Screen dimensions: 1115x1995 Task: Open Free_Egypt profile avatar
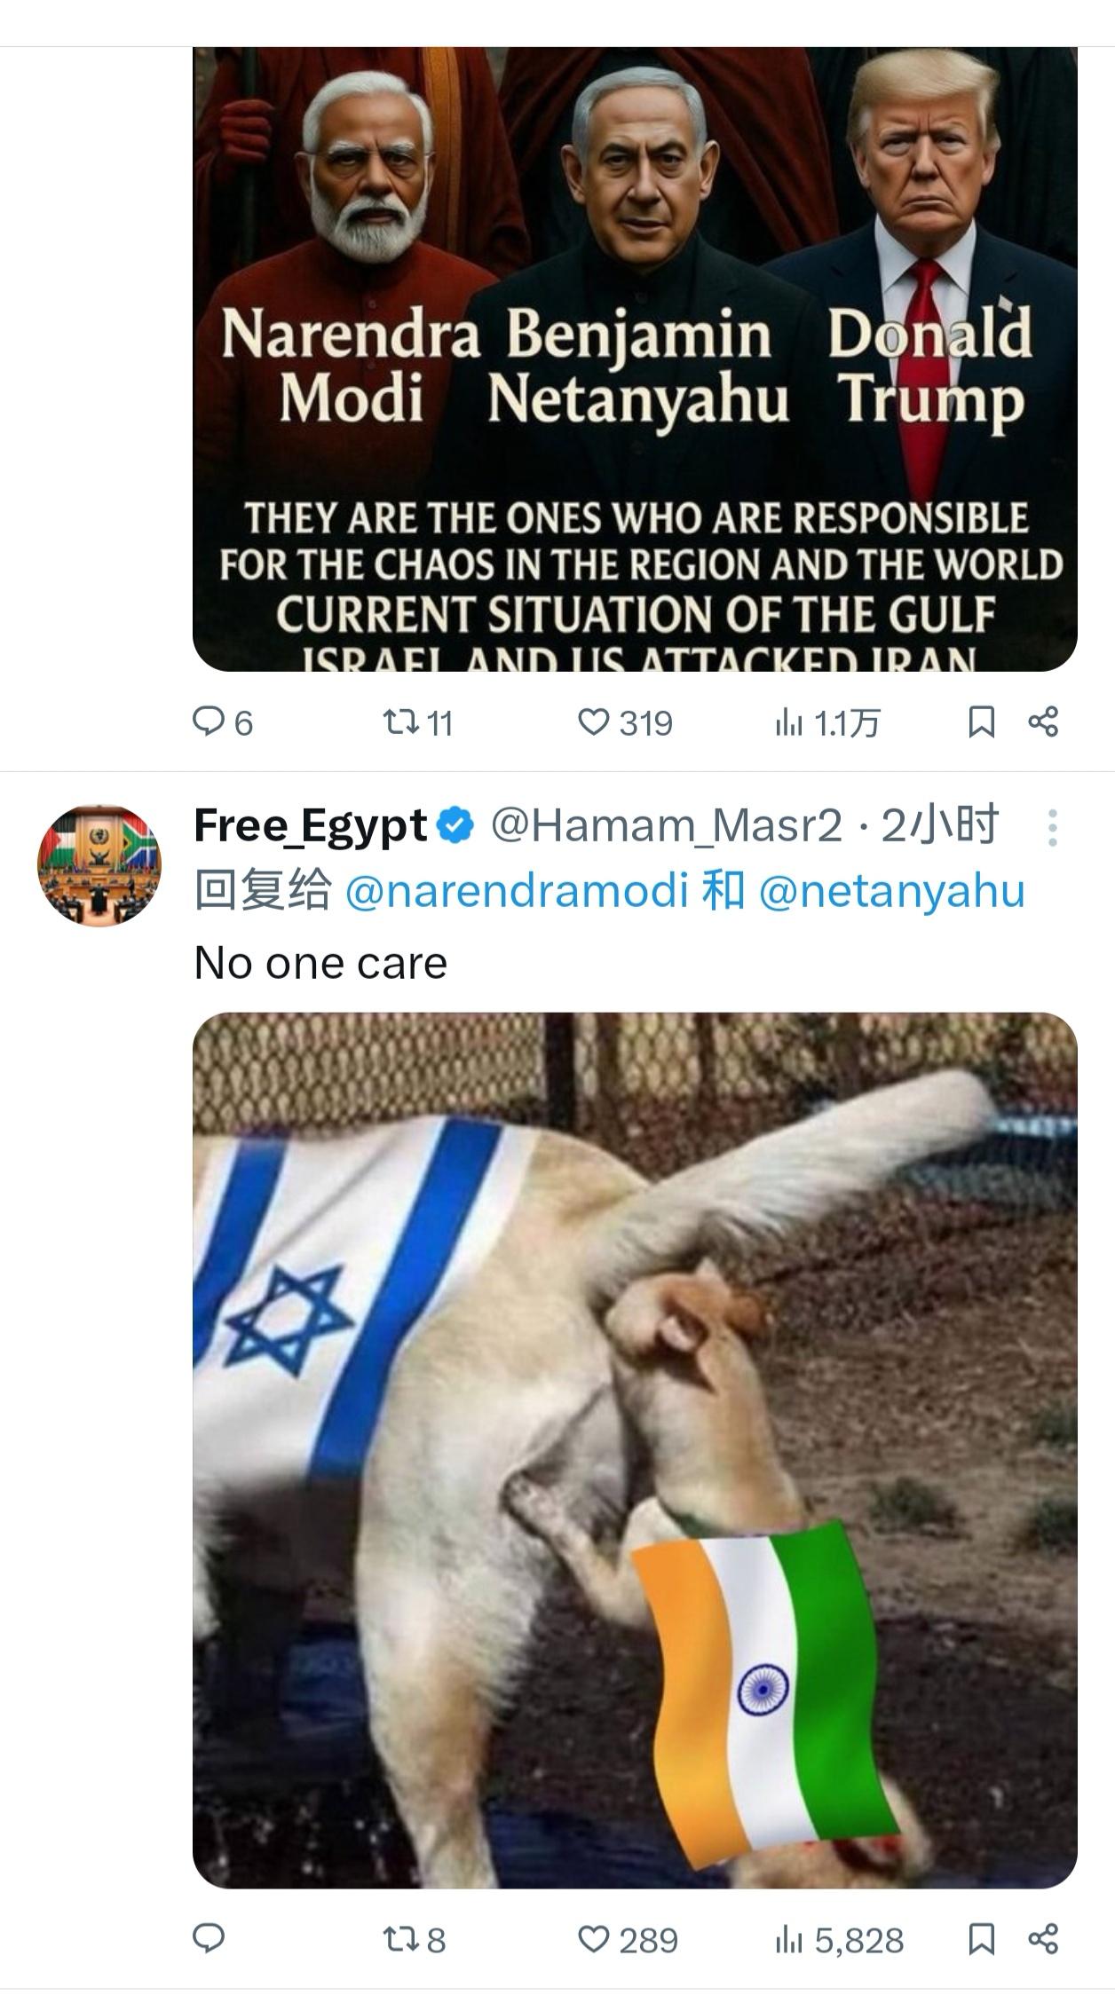99,865
